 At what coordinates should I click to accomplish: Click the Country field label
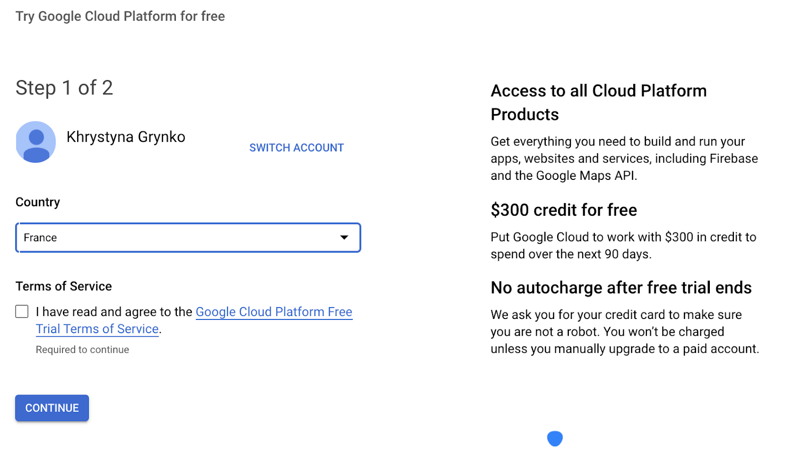click(38, 202)
